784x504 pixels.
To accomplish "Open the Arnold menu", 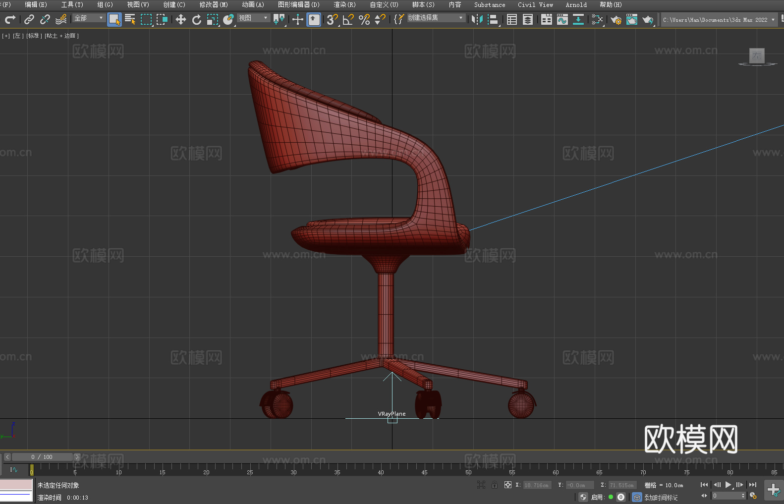I will coord(576,4).
